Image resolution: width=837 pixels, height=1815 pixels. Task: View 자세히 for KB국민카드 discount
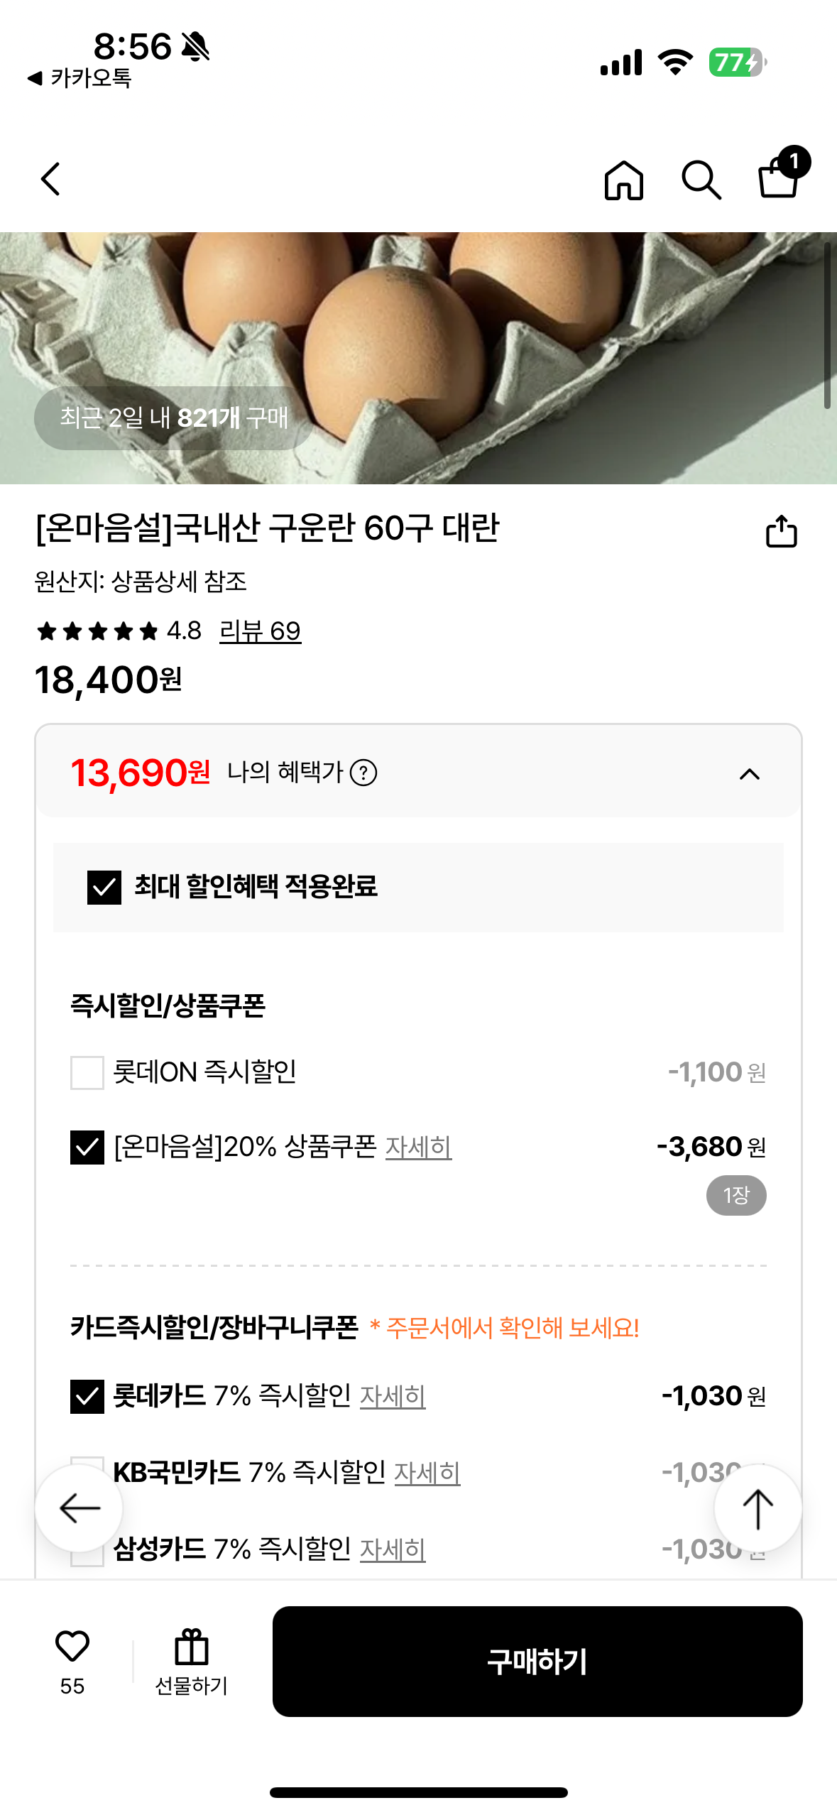(x=427, y=1473)
